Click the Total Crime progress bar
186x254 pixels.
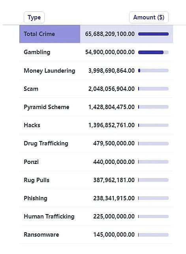point(154,34)
